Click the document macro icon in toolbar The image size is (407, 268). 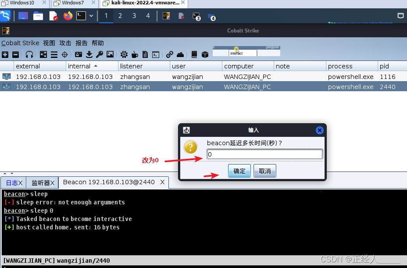[x=145, y=54]
